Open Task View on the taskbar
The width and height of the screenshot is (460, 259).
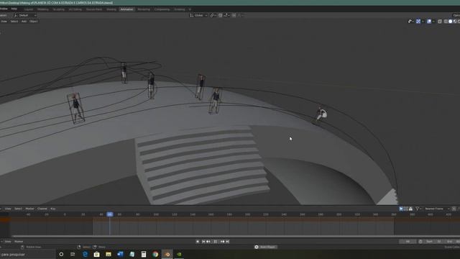point(73,254)
